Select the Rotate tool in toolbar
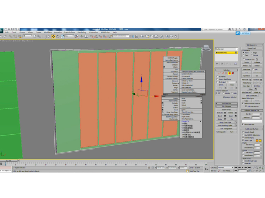The height and width of the screenshot is (198, 265). pyautogui.click(x=58, y=36)
